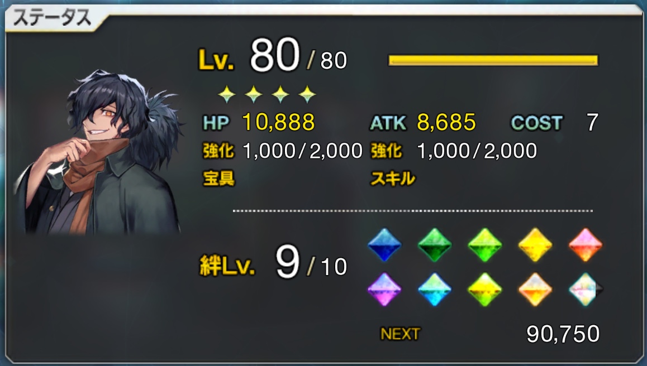Tap the スキル label
Viewport: 647px width, 366px height.
pos(392,179)
